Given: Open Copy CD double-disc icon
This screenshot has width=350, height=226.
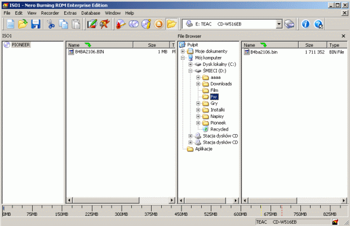Looking at the screenshot, I should coord(134,24).
